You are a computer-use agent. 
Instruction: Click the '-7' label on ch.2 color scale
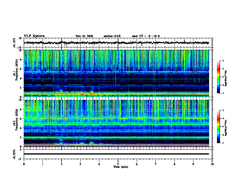[222, 143]
